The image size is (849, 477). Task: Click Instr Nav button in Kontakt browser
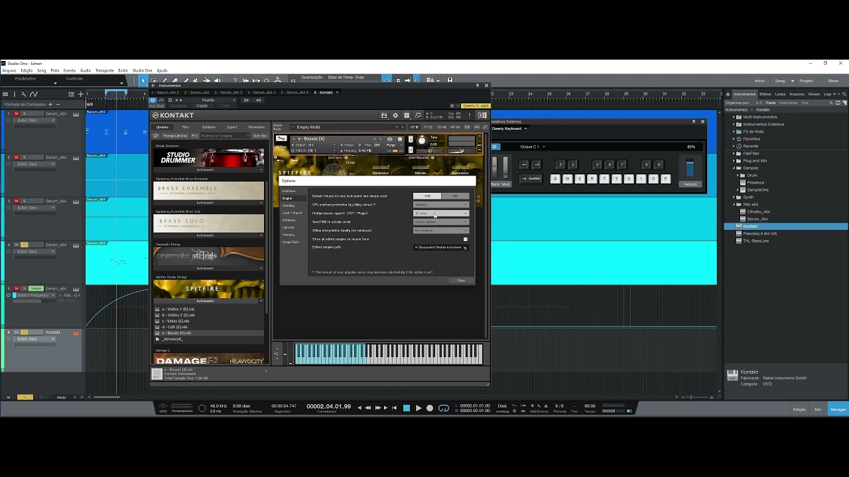pyautogui.click(x=260, y=136)
